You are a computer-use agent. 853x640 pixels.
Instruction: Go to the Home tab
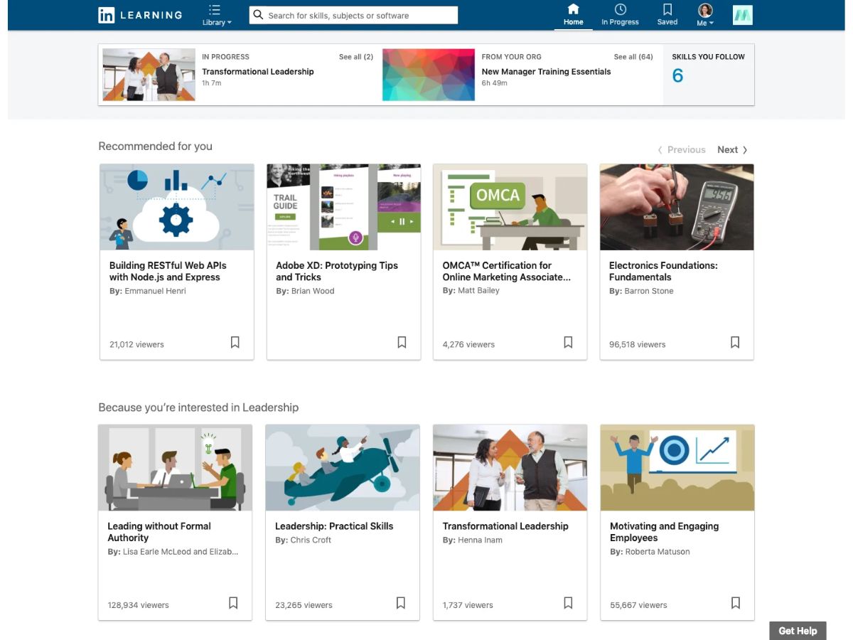[x=573, y=15]
